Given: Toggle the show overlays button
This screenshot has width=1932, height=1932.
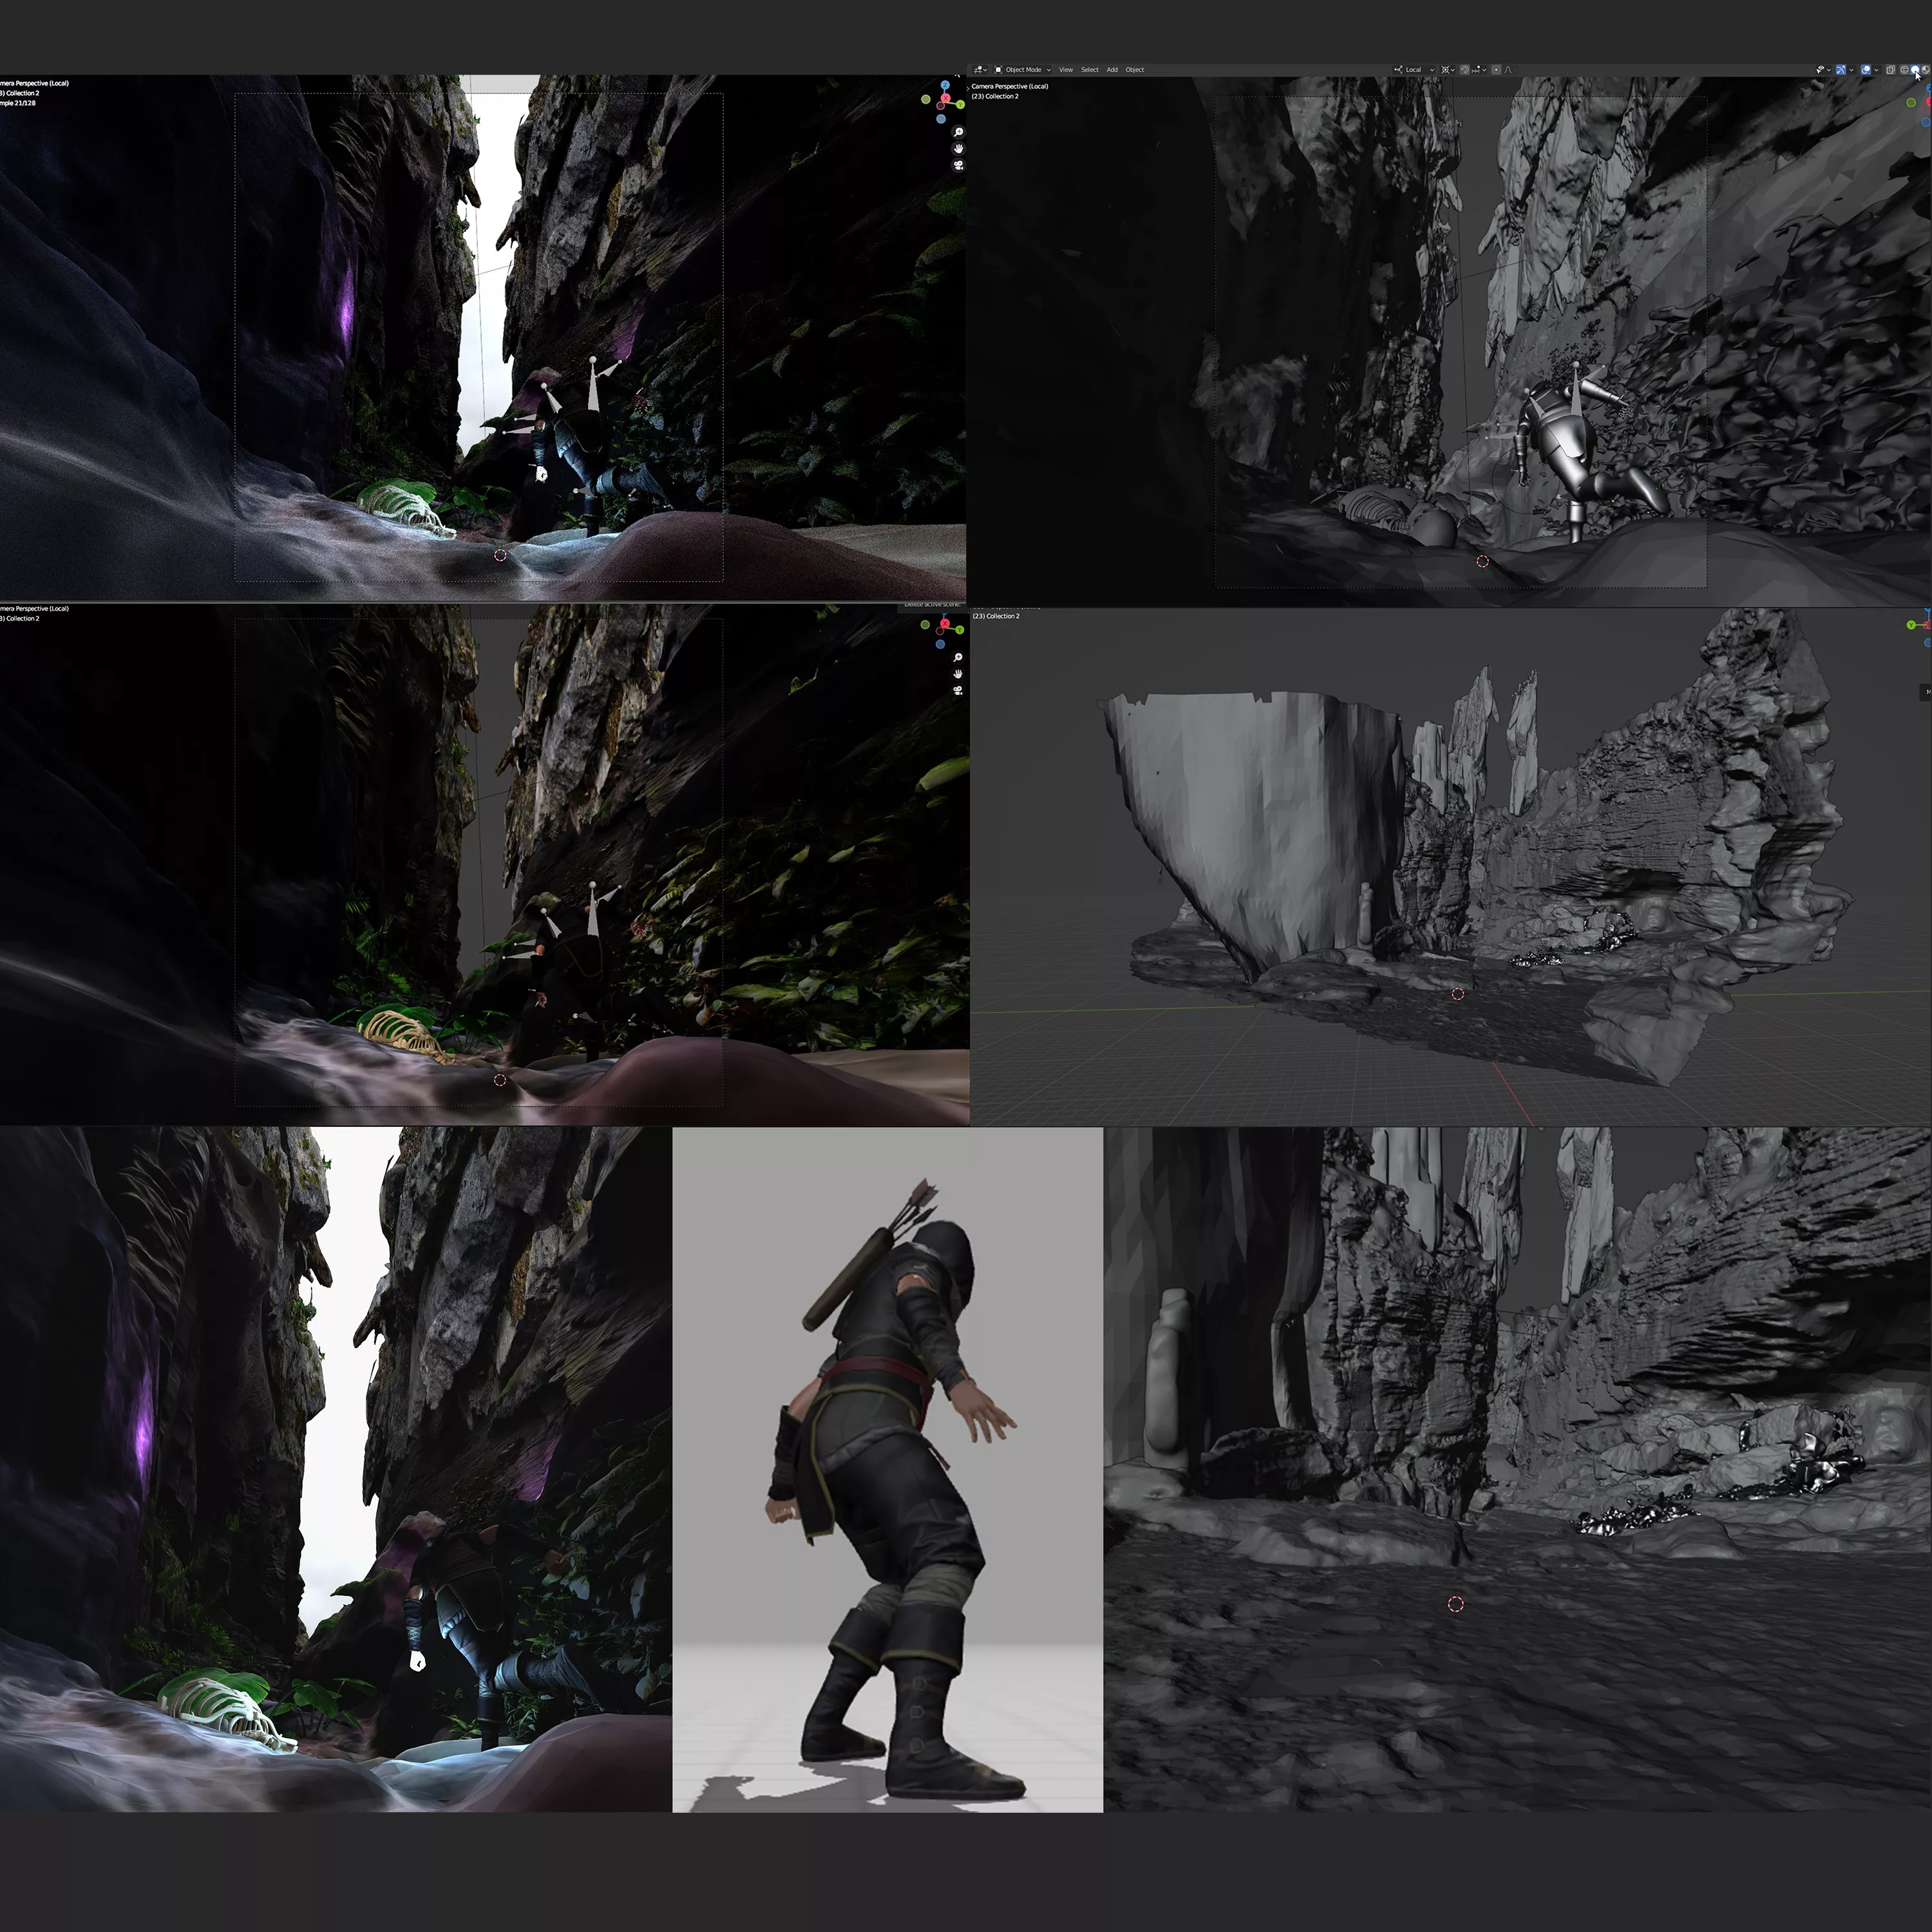Looking at the screenshot, I should click(1866, 70).
